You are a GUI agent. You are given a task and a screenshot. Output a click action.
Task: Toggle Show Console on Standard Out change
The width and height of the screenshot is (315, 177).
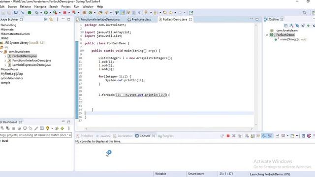(x=264, y=136)
